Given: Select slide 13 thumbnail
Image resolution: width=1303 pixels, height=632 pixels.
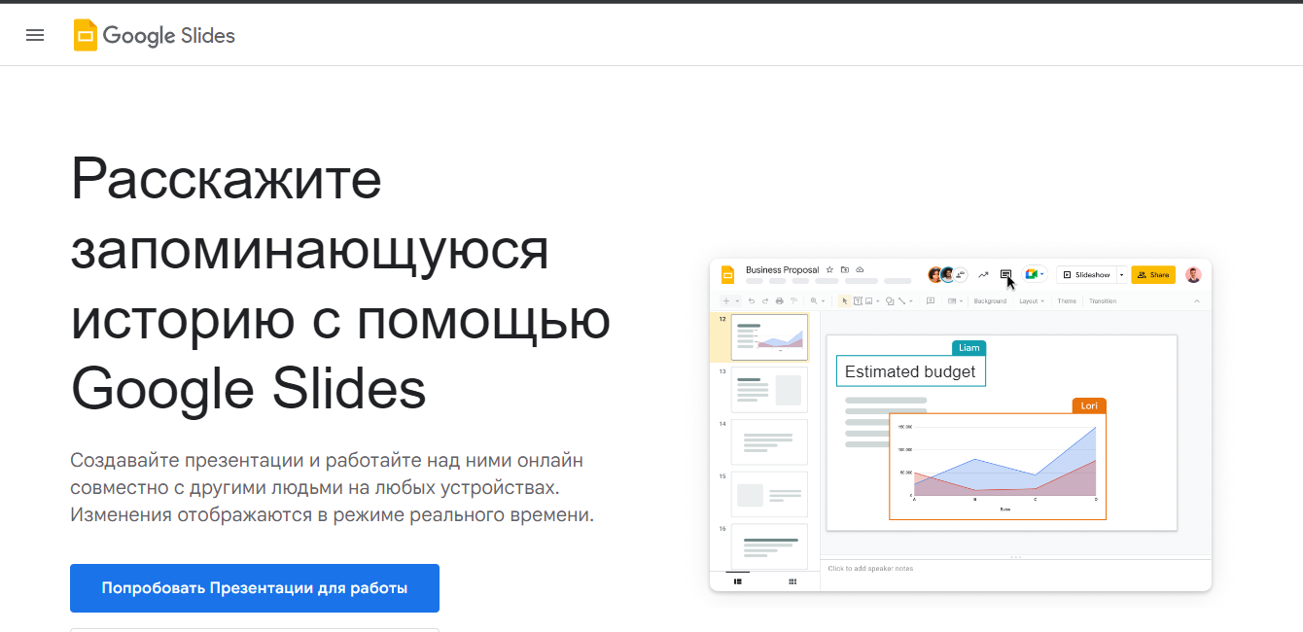Looking at the screenshot, I should coord(769,390).
